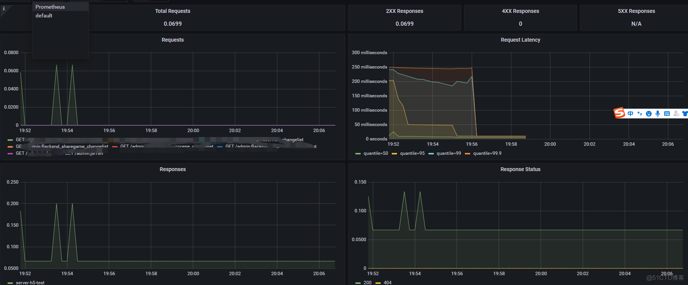Click the 0.100 axis label in Responses panel
The width and height of the screenshot is (688, 285).
click(13, 247)
